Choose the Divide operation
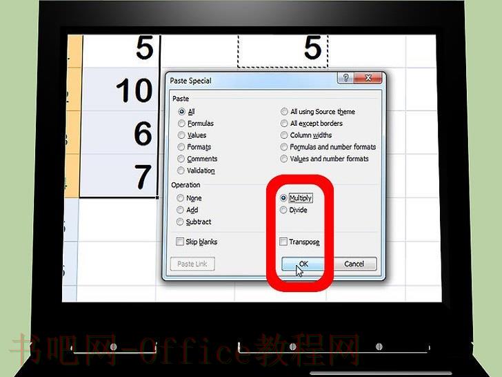The width and height of the screenshot is (502, 377). point(283,210)
